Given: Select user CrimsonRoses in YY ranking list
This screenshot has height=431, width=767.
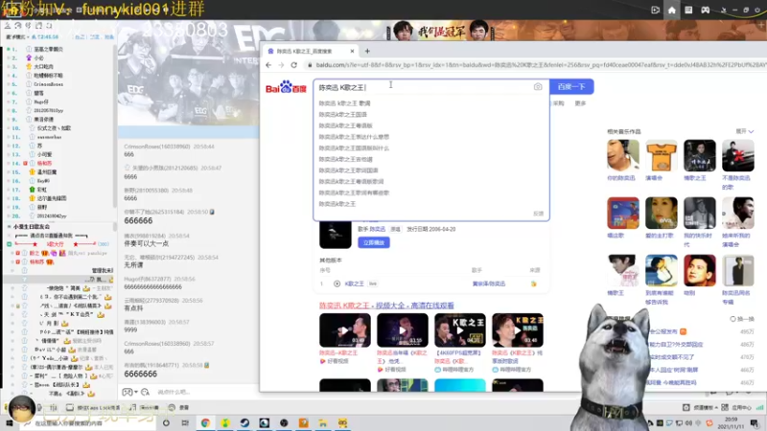Looking at the screenshot, I should click(x=49, y=84).
